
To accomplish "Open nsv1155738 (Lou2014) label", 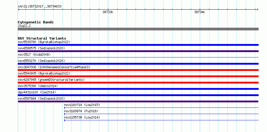I will point(82,117).
